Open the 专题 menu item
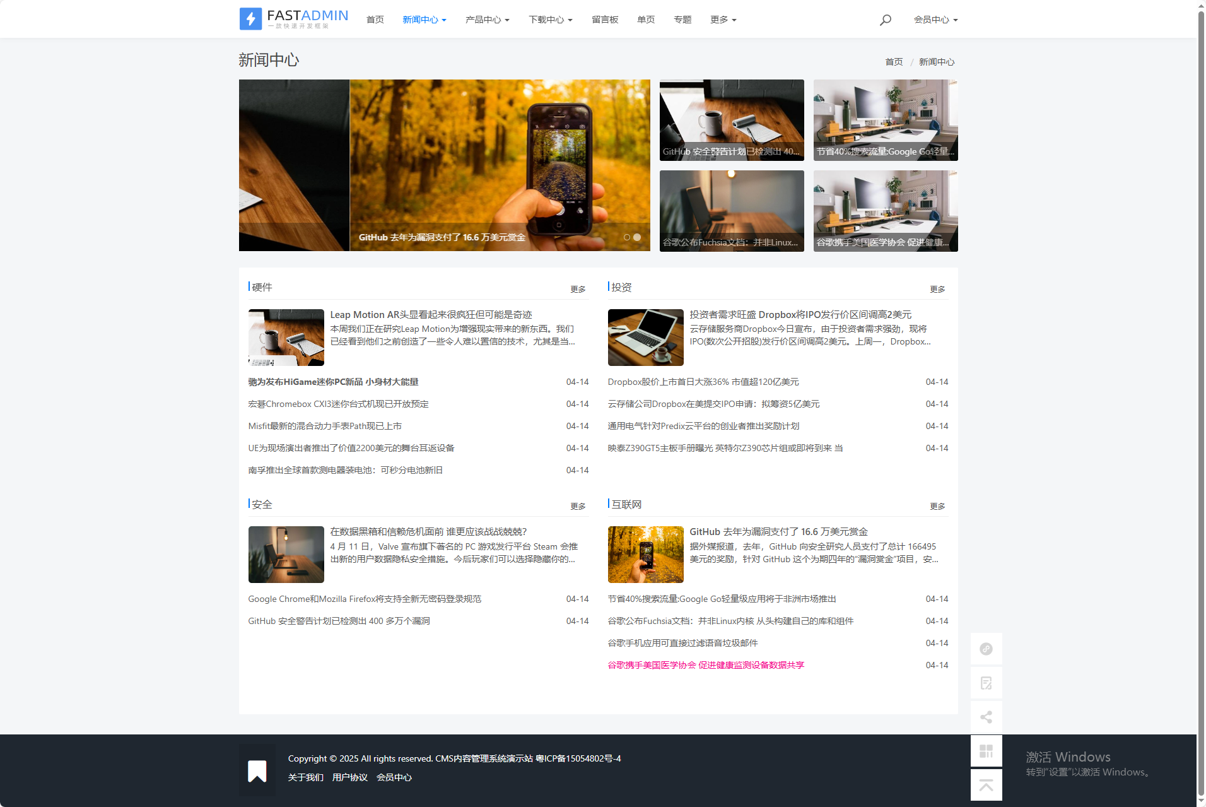1206x807 pixels. point(682,20)
